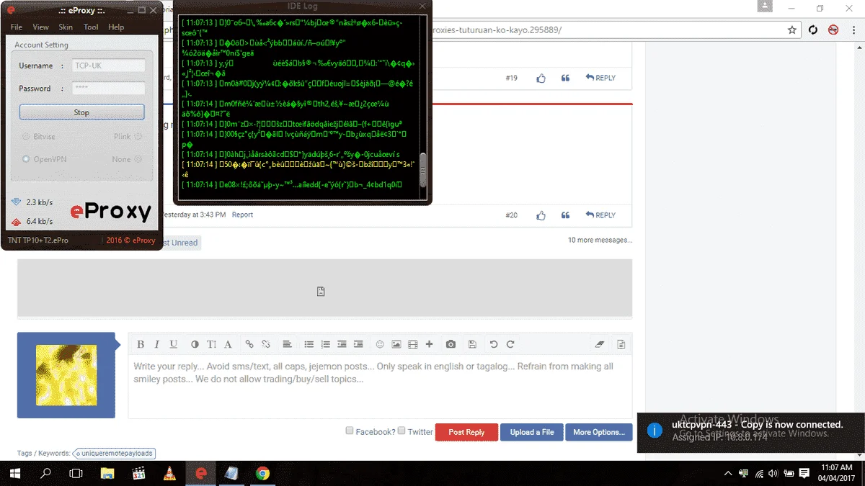Open Chrome from the taskbar
Image resolution: width=865 pixels, height=486 pixels.
pos(262,474)
